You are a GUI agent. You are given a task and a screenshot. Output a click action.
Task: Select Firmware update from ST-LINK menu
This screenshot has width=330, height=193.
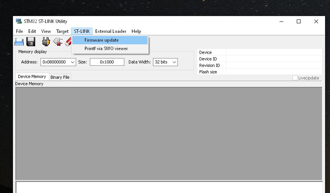pos(101,40)
